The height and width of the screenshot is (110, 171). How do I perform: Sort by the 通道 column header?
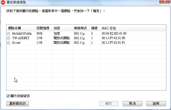coord(95,28)
